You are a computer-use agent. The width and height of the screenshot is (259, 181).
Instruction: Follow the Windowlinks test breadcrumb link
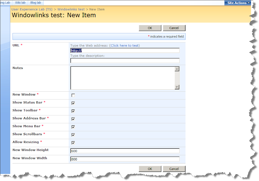71,9
